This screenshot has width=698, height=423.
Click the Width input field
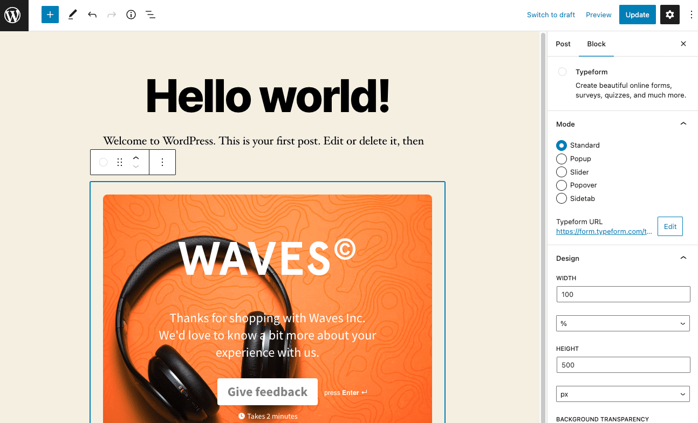pyautogui.click(x=623, y=294)
